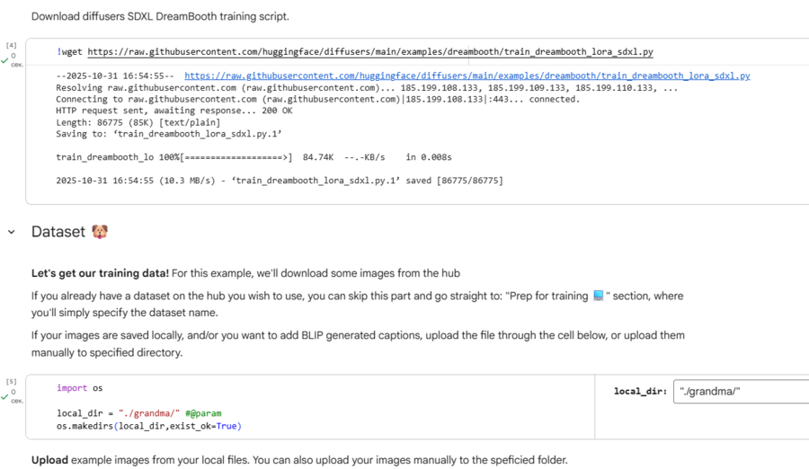
Task: Click the laptop emoji after 'Prep for training'
Action: (x=598, y=296)
